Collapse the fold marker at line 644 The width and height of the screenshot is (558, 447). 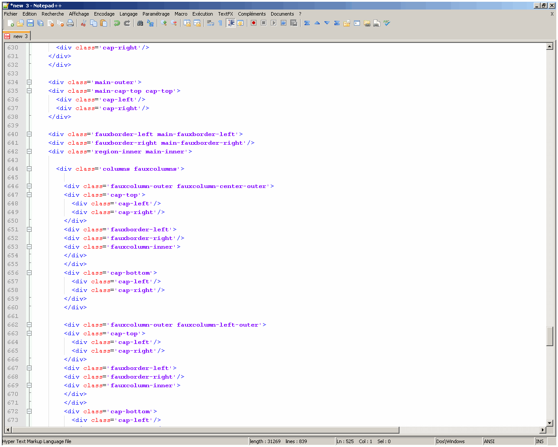coord(29,168)
